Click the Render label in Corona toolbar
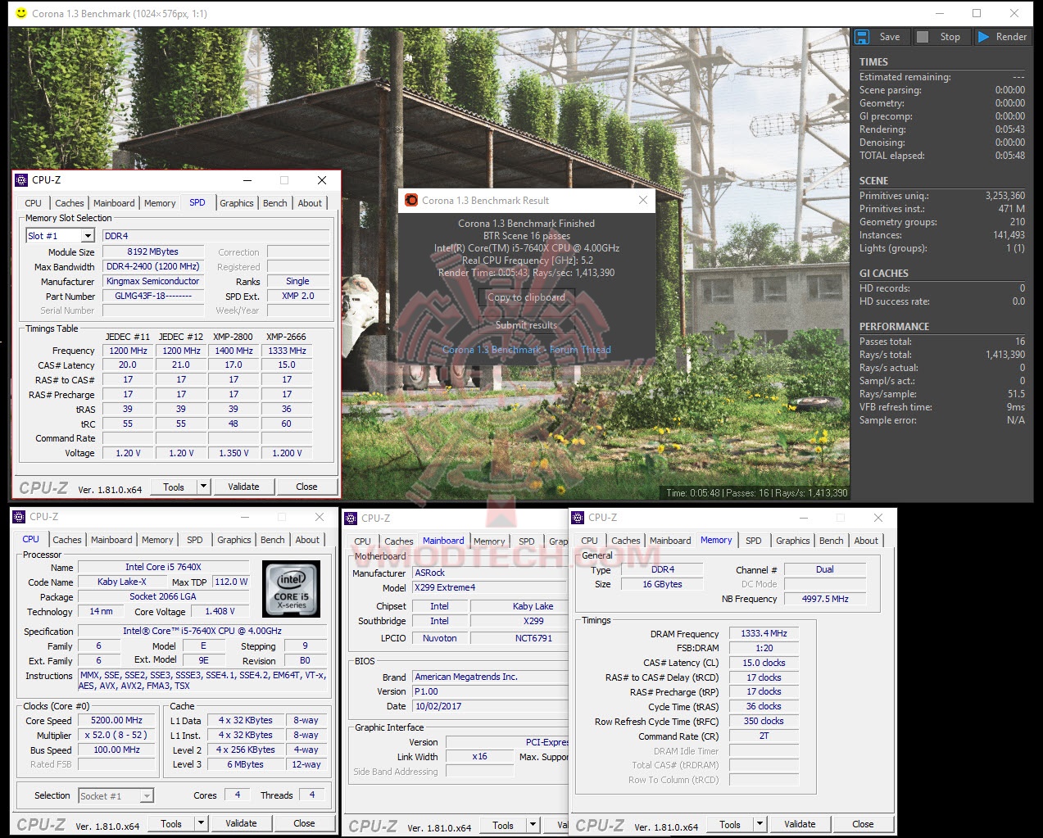 [x=1012, y=37]
